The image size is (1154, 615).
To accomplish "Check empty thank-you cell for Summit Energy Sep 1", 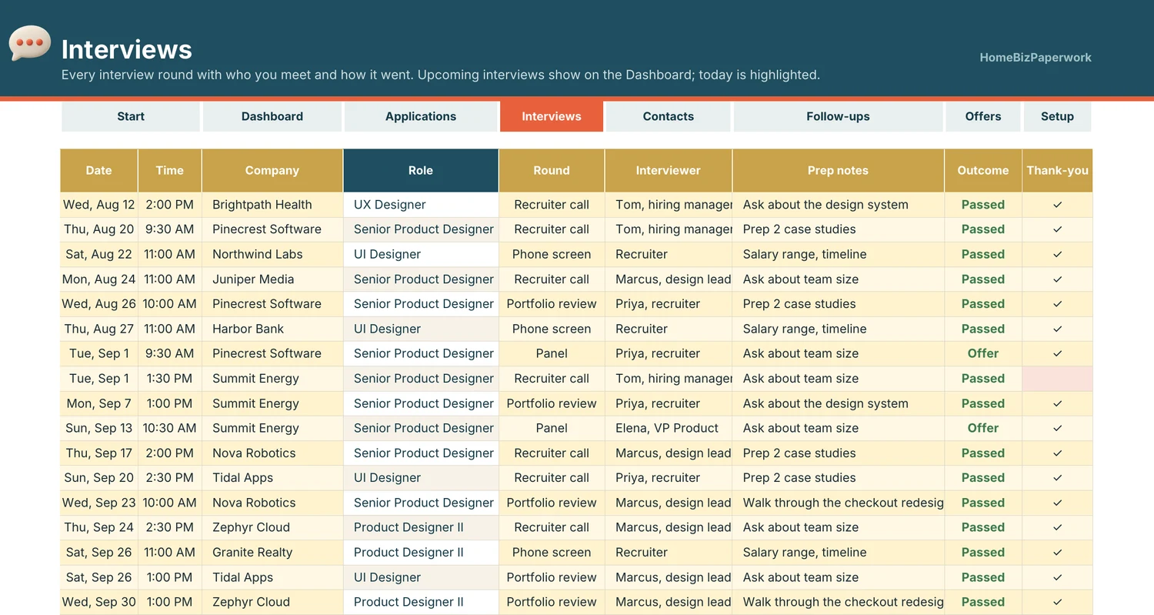I will tap(1057, 379).
